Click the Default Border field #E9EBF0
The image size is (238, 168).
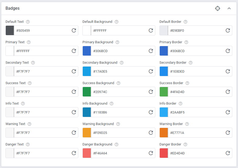(x=196, y=30)
